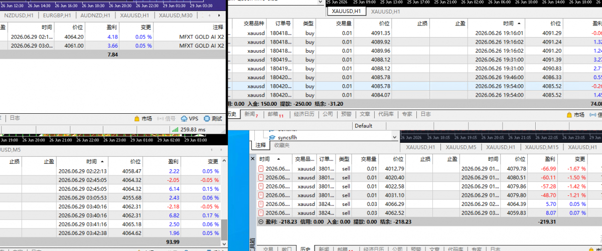Open the 新闻 news tab with badge 7
Viewport: 602px width, 251px height.
coord(251,114)
